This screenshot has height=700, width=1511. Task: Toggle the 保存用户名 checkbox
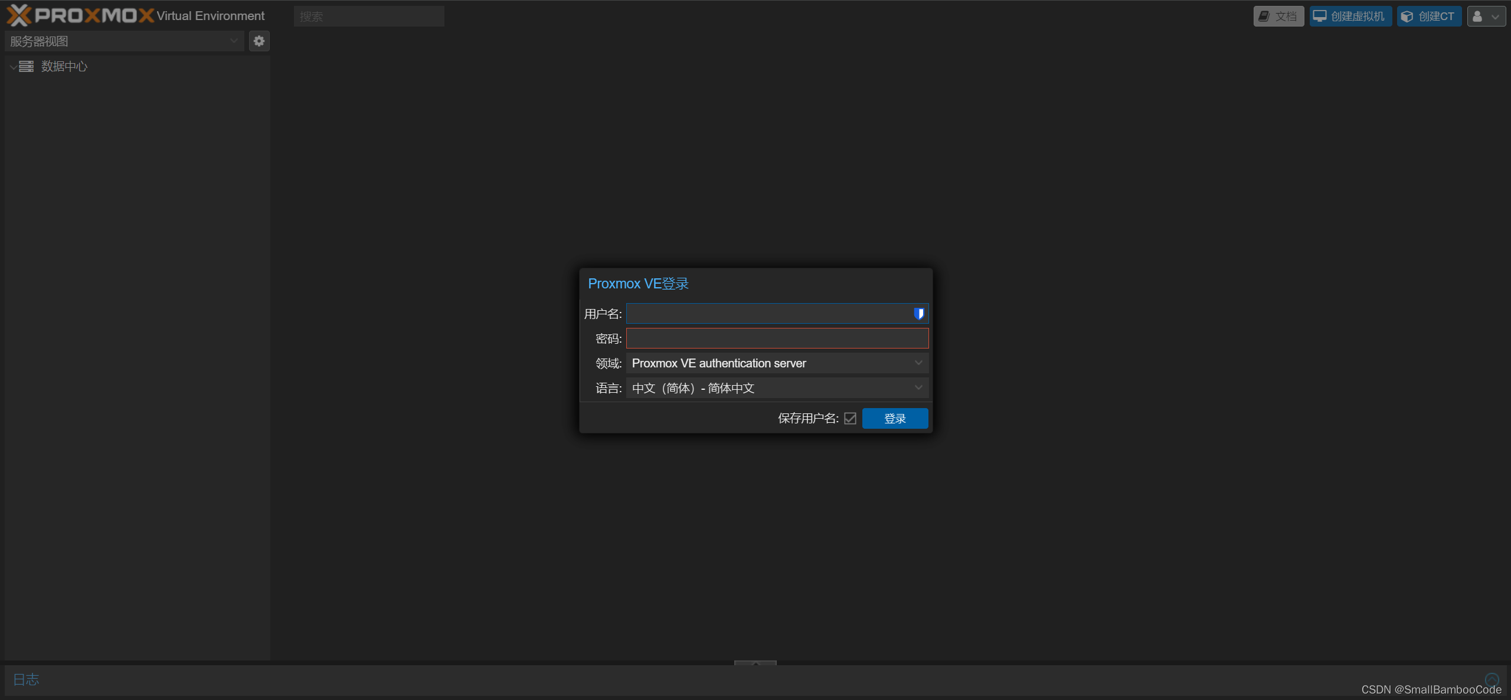click(x=850, y=418)
